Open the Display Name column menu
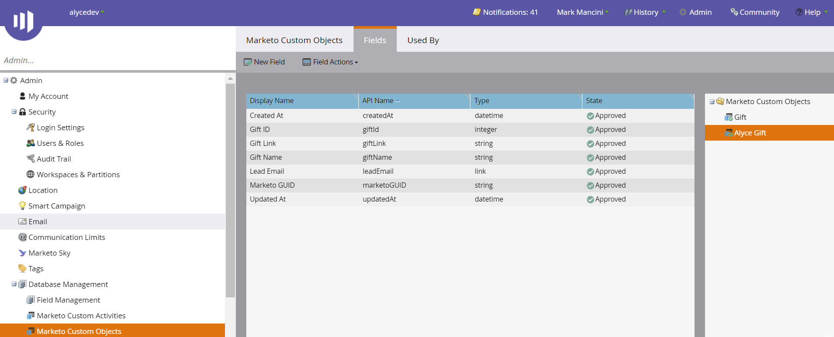Screen dimensions: 834x337 point(355,96)
